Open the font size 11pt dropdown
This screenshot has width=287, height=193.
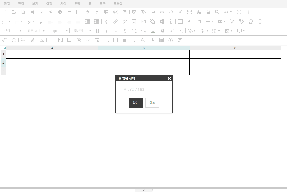click(x=59, y=31)
